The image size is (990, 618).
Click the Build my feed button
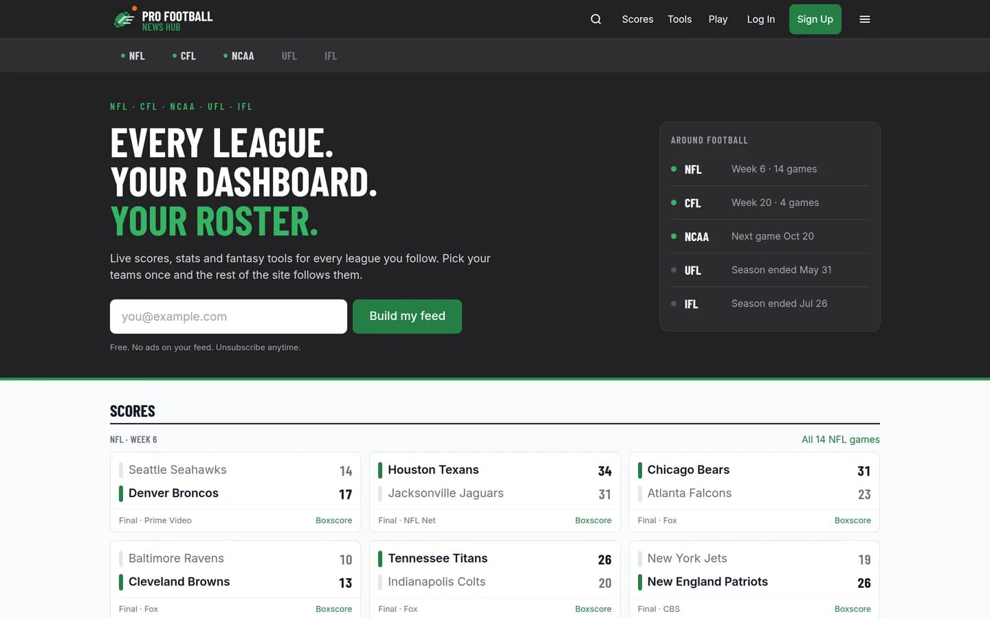(x=407, y=317)
